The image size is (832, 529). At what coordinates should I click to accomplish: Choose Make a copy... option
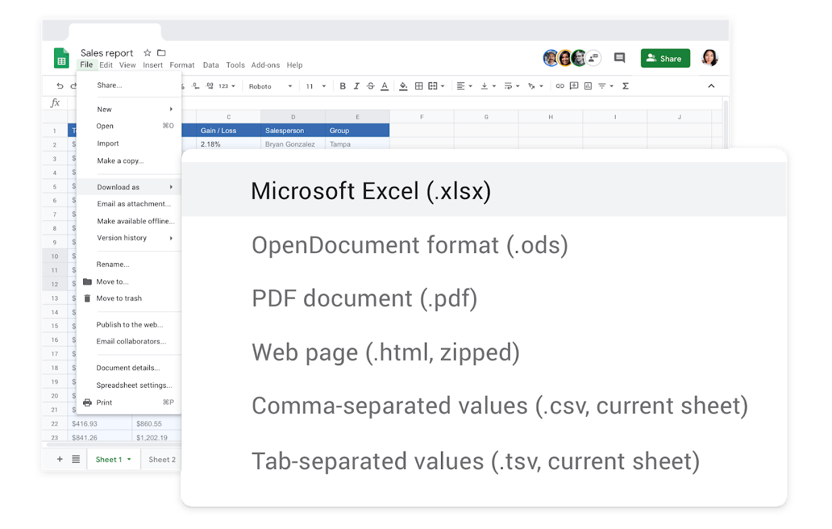coord(129,161)
